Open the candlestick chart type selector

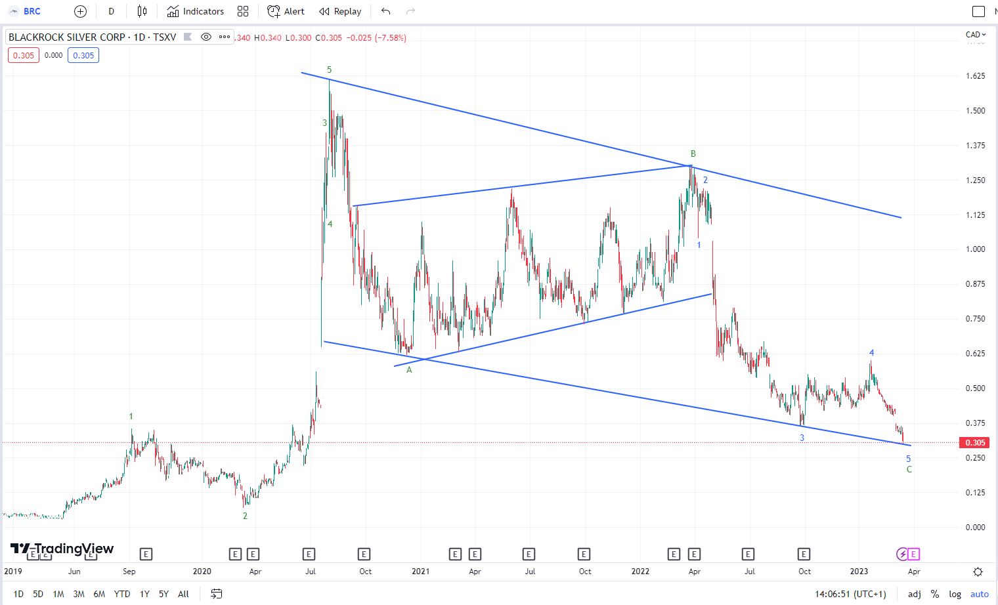[142, 11]
